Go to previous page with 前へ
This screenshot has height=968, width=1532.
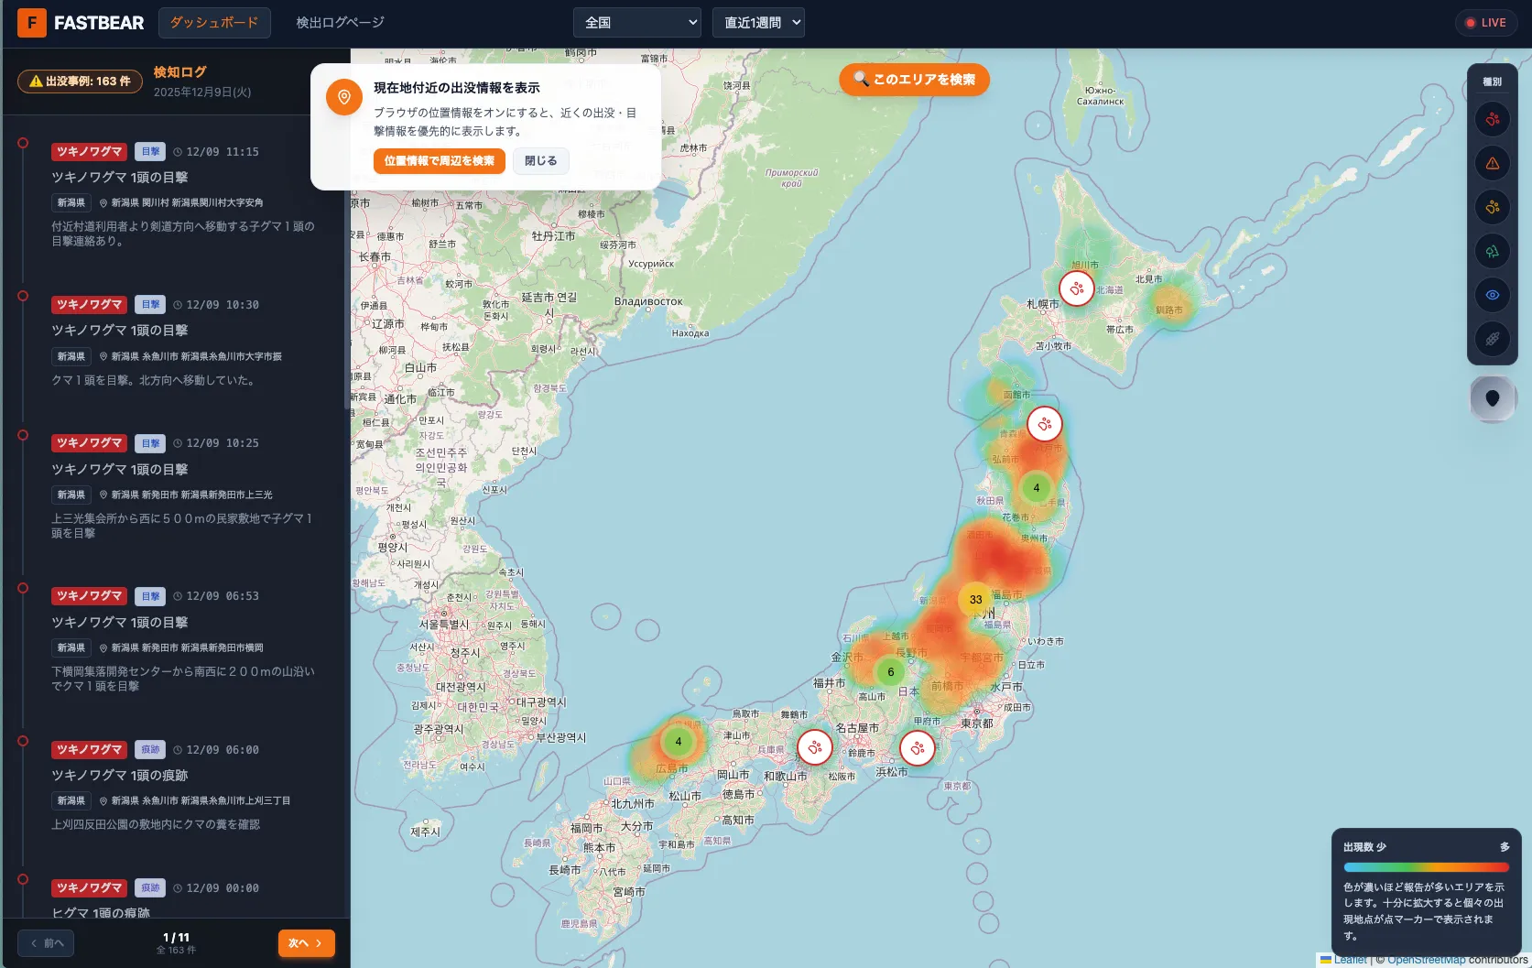pyautogui.click(x=46, y=943)
